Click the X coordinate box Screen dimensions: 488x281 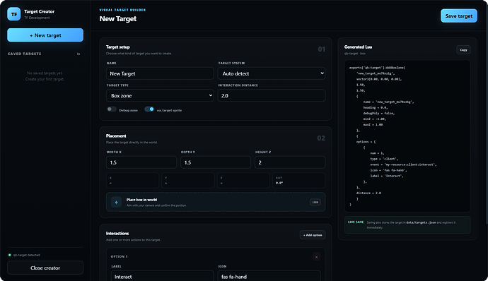coord(132,180)
